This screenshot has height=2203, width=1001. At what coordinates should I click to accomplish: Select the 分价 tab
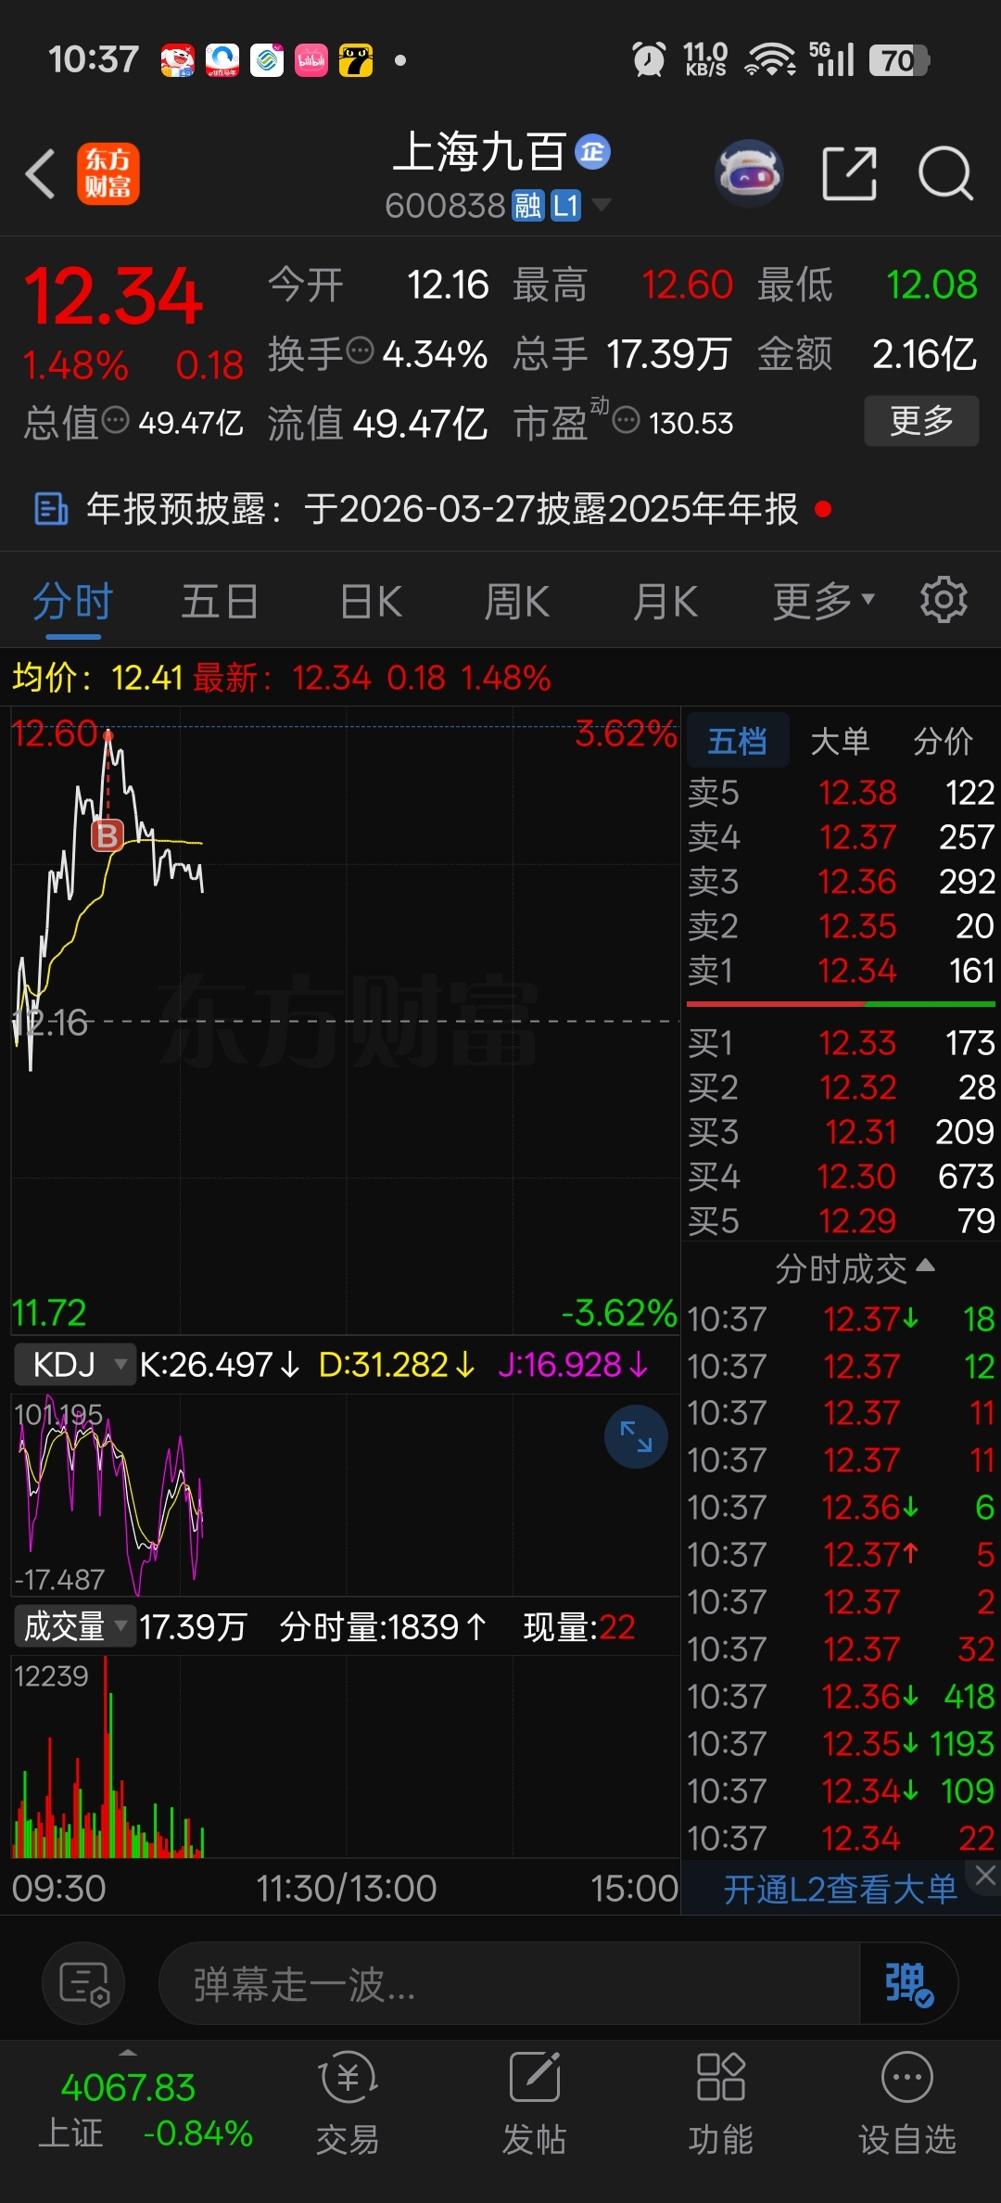point(943,741)
